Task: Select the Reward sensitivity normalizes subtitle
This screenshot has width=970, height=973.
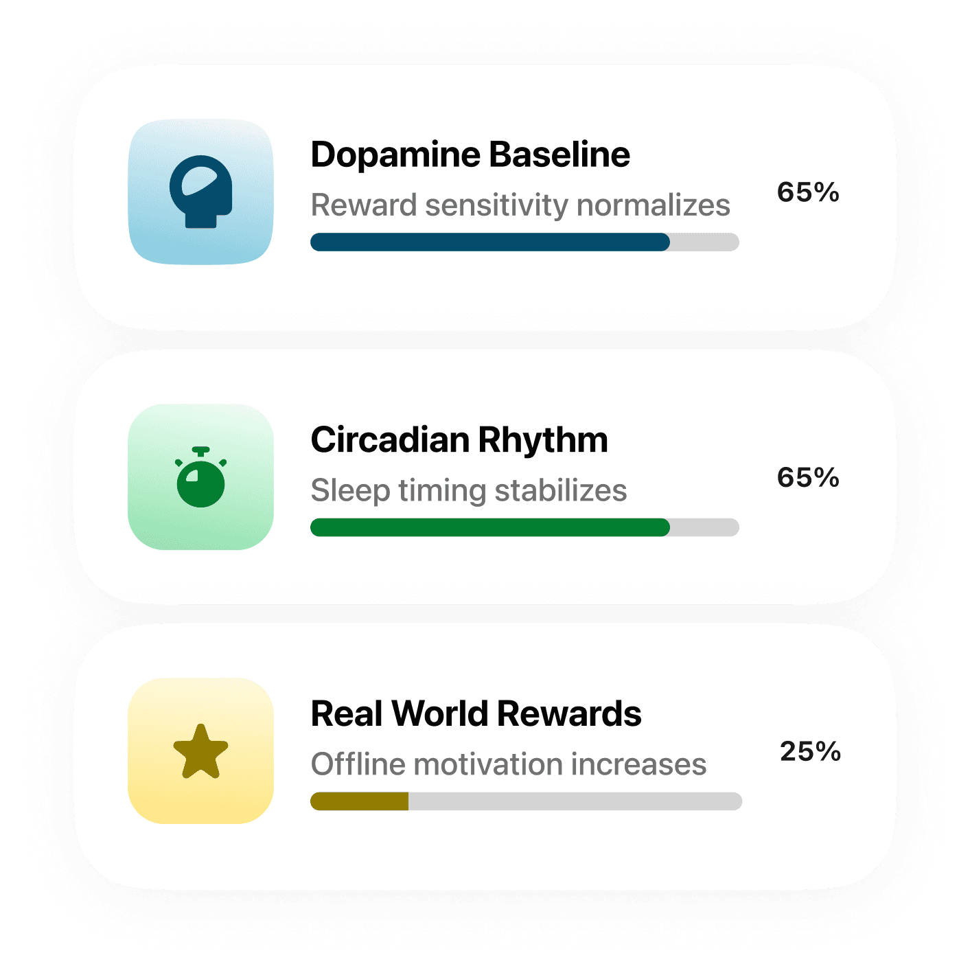Action: click(520, 204)
